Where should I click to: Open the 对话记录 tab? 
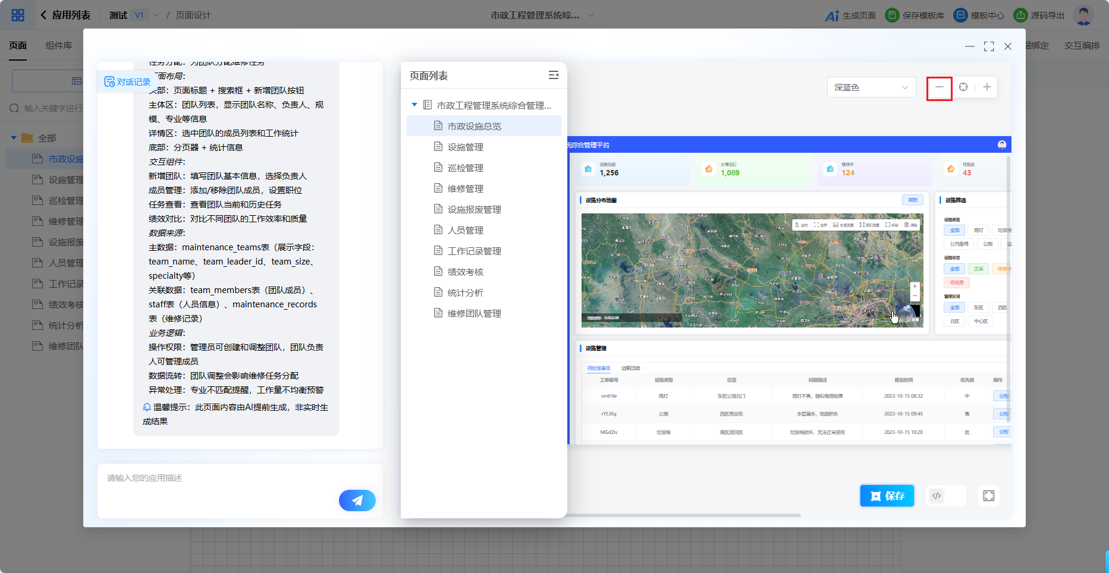(x=127, y=82)
